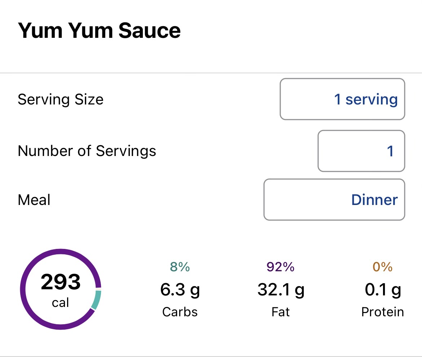Viewport: 422px width, 357px height.
Task: Tap the Number of Servings field
Action: (x=361, y=151)
